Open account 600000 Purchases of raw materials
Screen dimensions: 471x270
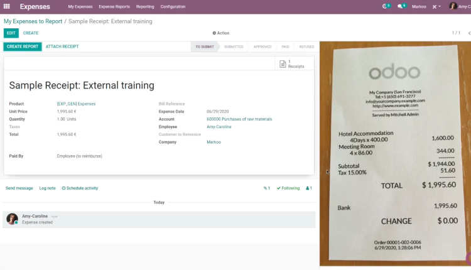click(239, 119)
